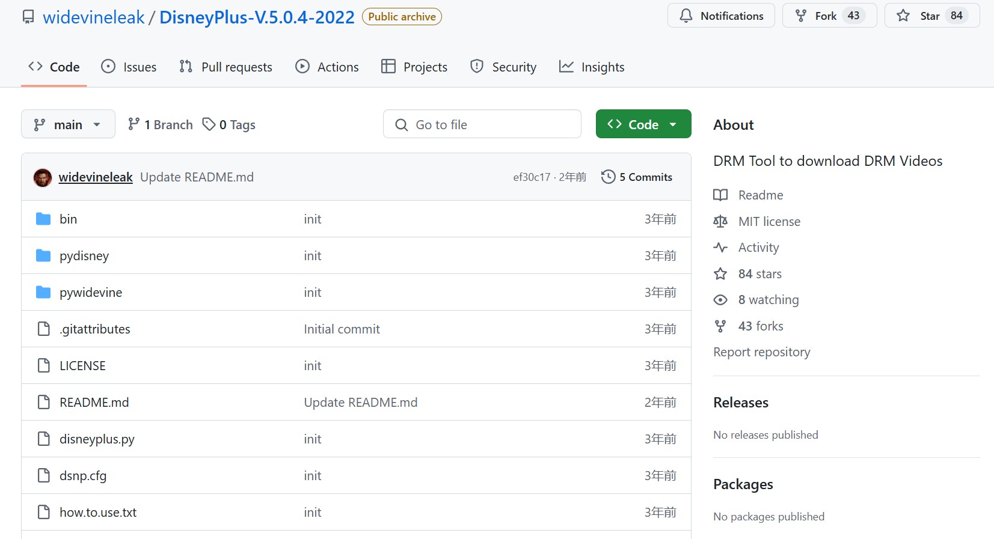Click the Activity pulse icon
The height and width of the screenshot is (539, 994).
pyautogui.click(x=720, y=247)
